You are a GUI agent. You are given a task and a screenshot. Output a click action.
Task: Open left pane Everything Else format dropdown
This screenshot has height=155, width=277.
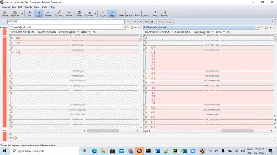69,32
